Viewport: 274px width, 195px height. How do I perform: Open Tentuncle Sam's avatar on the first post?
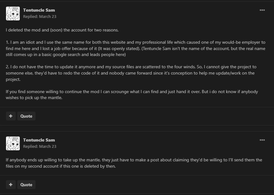coord(13,14)
